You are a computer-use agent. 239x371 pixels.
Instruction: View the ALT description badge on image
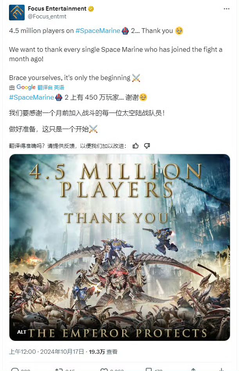click(x=22, y=332)
